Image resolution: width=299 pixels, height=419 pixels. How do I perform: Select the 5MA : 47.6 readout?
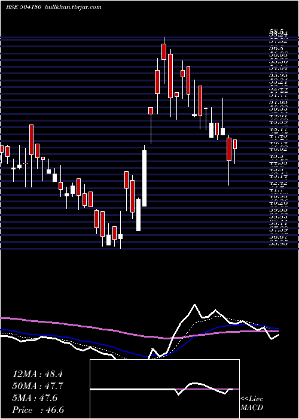[35, 398]
